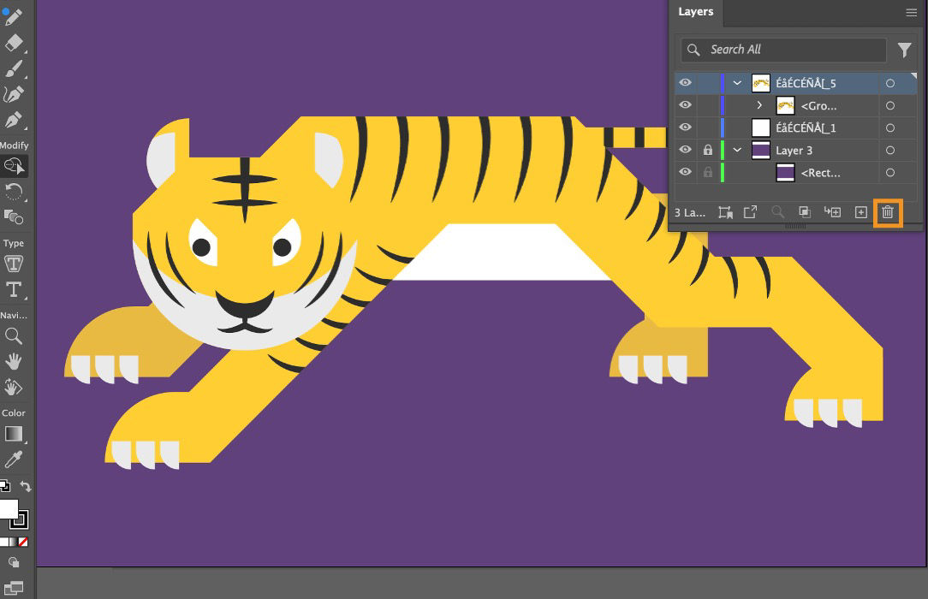Select the Eyedropper tool
The width and height of the screenshot is (928, 599).
coord(14,459)
